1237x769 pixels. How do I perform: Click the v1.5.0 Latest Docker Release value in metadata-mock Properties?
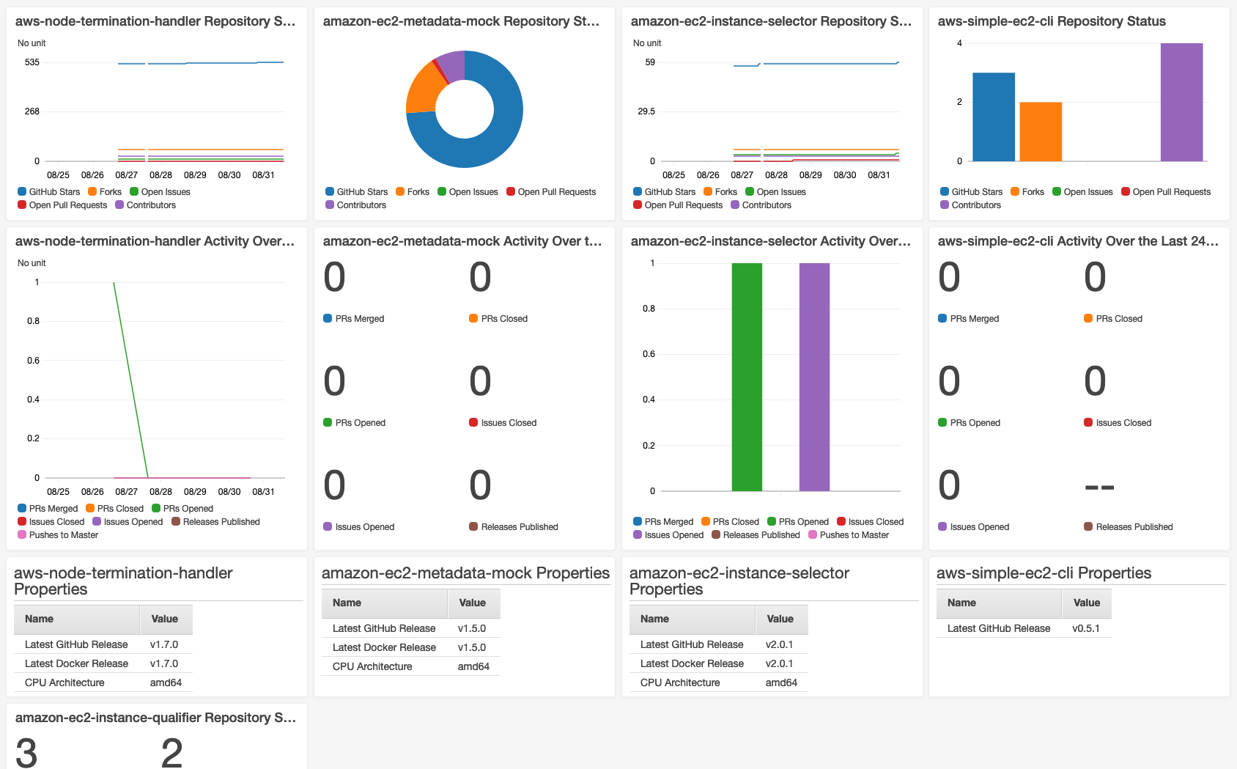[x=472, y=647]
